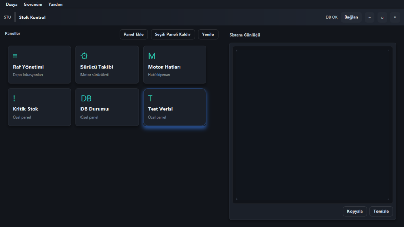Select the Kritik Stok panel title
404x227 pixels.
click(x=25, y=109)
